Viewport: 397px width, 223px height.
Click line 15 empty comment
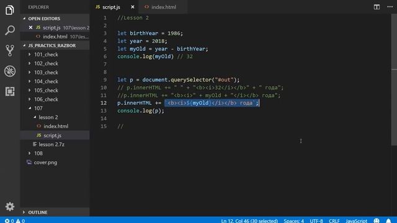pyautogui.click(x=120, y=126)
